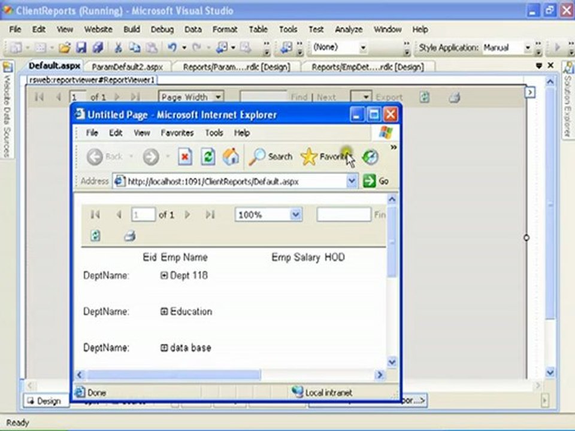
Task: Open the Page Width dropdown in designer
Action: point(219,97)
